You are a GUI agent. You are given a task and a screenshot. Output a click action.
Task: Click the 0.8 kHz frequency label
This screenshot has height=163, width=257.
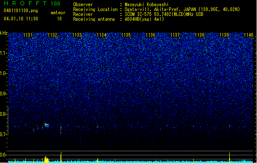(x=3, y=114)
